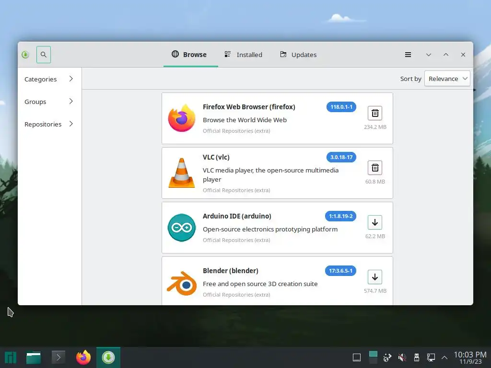Click the virtual desktop pager
491x368 pixels.
373,357
